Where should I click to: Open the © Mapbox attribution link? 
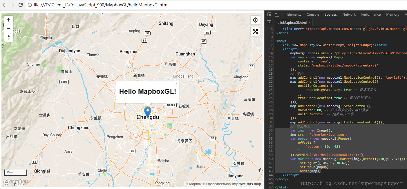(193, 184)
